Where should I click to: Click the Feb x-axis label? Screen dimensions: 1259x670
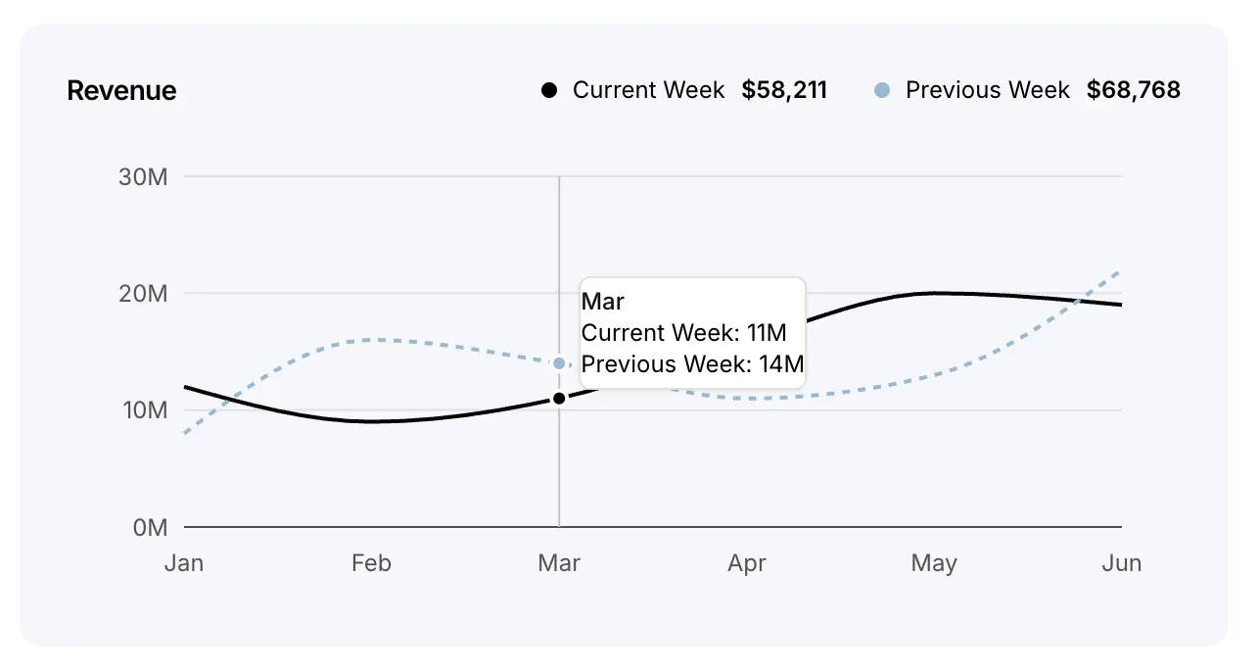(371, 563)
